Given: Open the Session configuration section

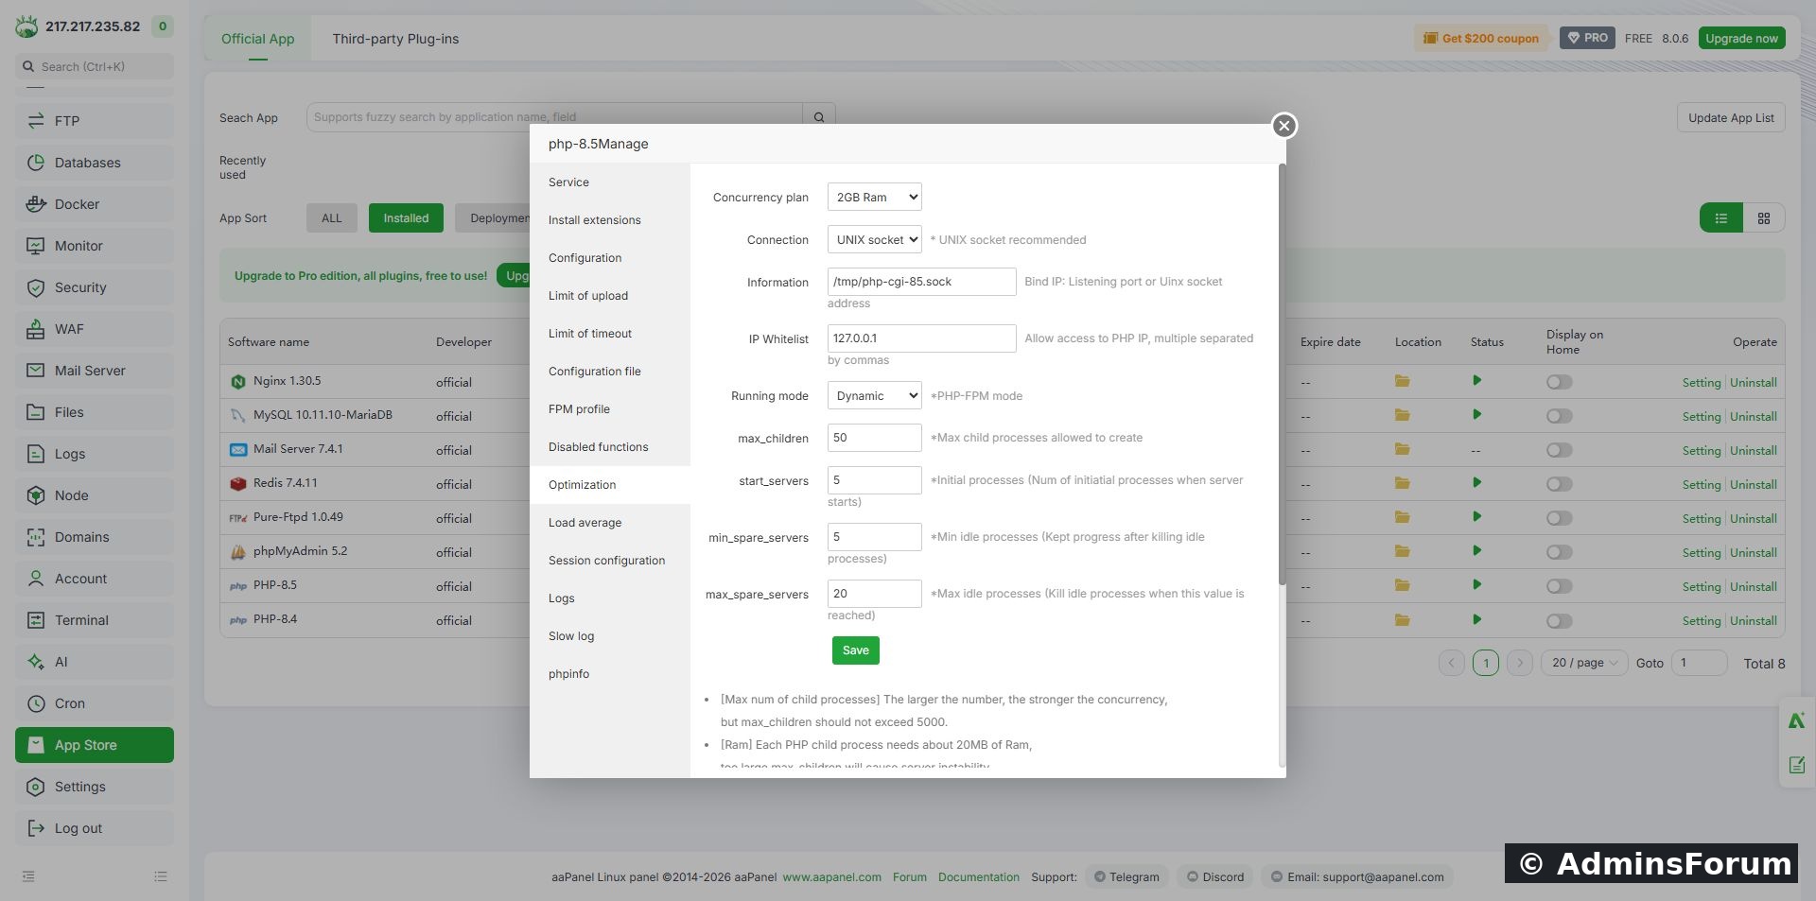Looking at the screenshot, I should (610, 561).
